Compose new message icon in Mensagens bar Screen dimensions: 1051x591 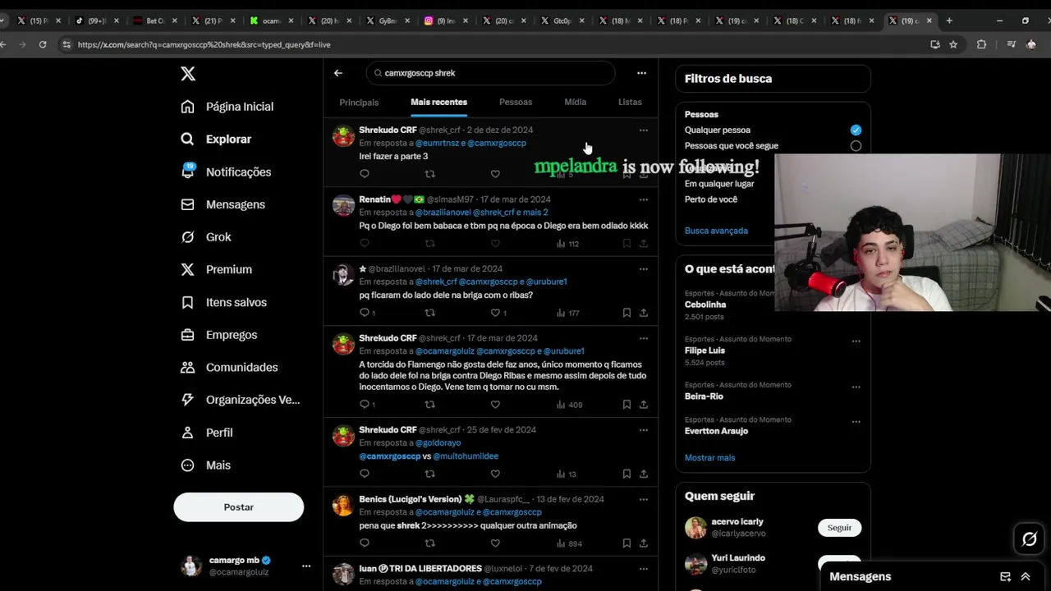tap(1005, 577)
